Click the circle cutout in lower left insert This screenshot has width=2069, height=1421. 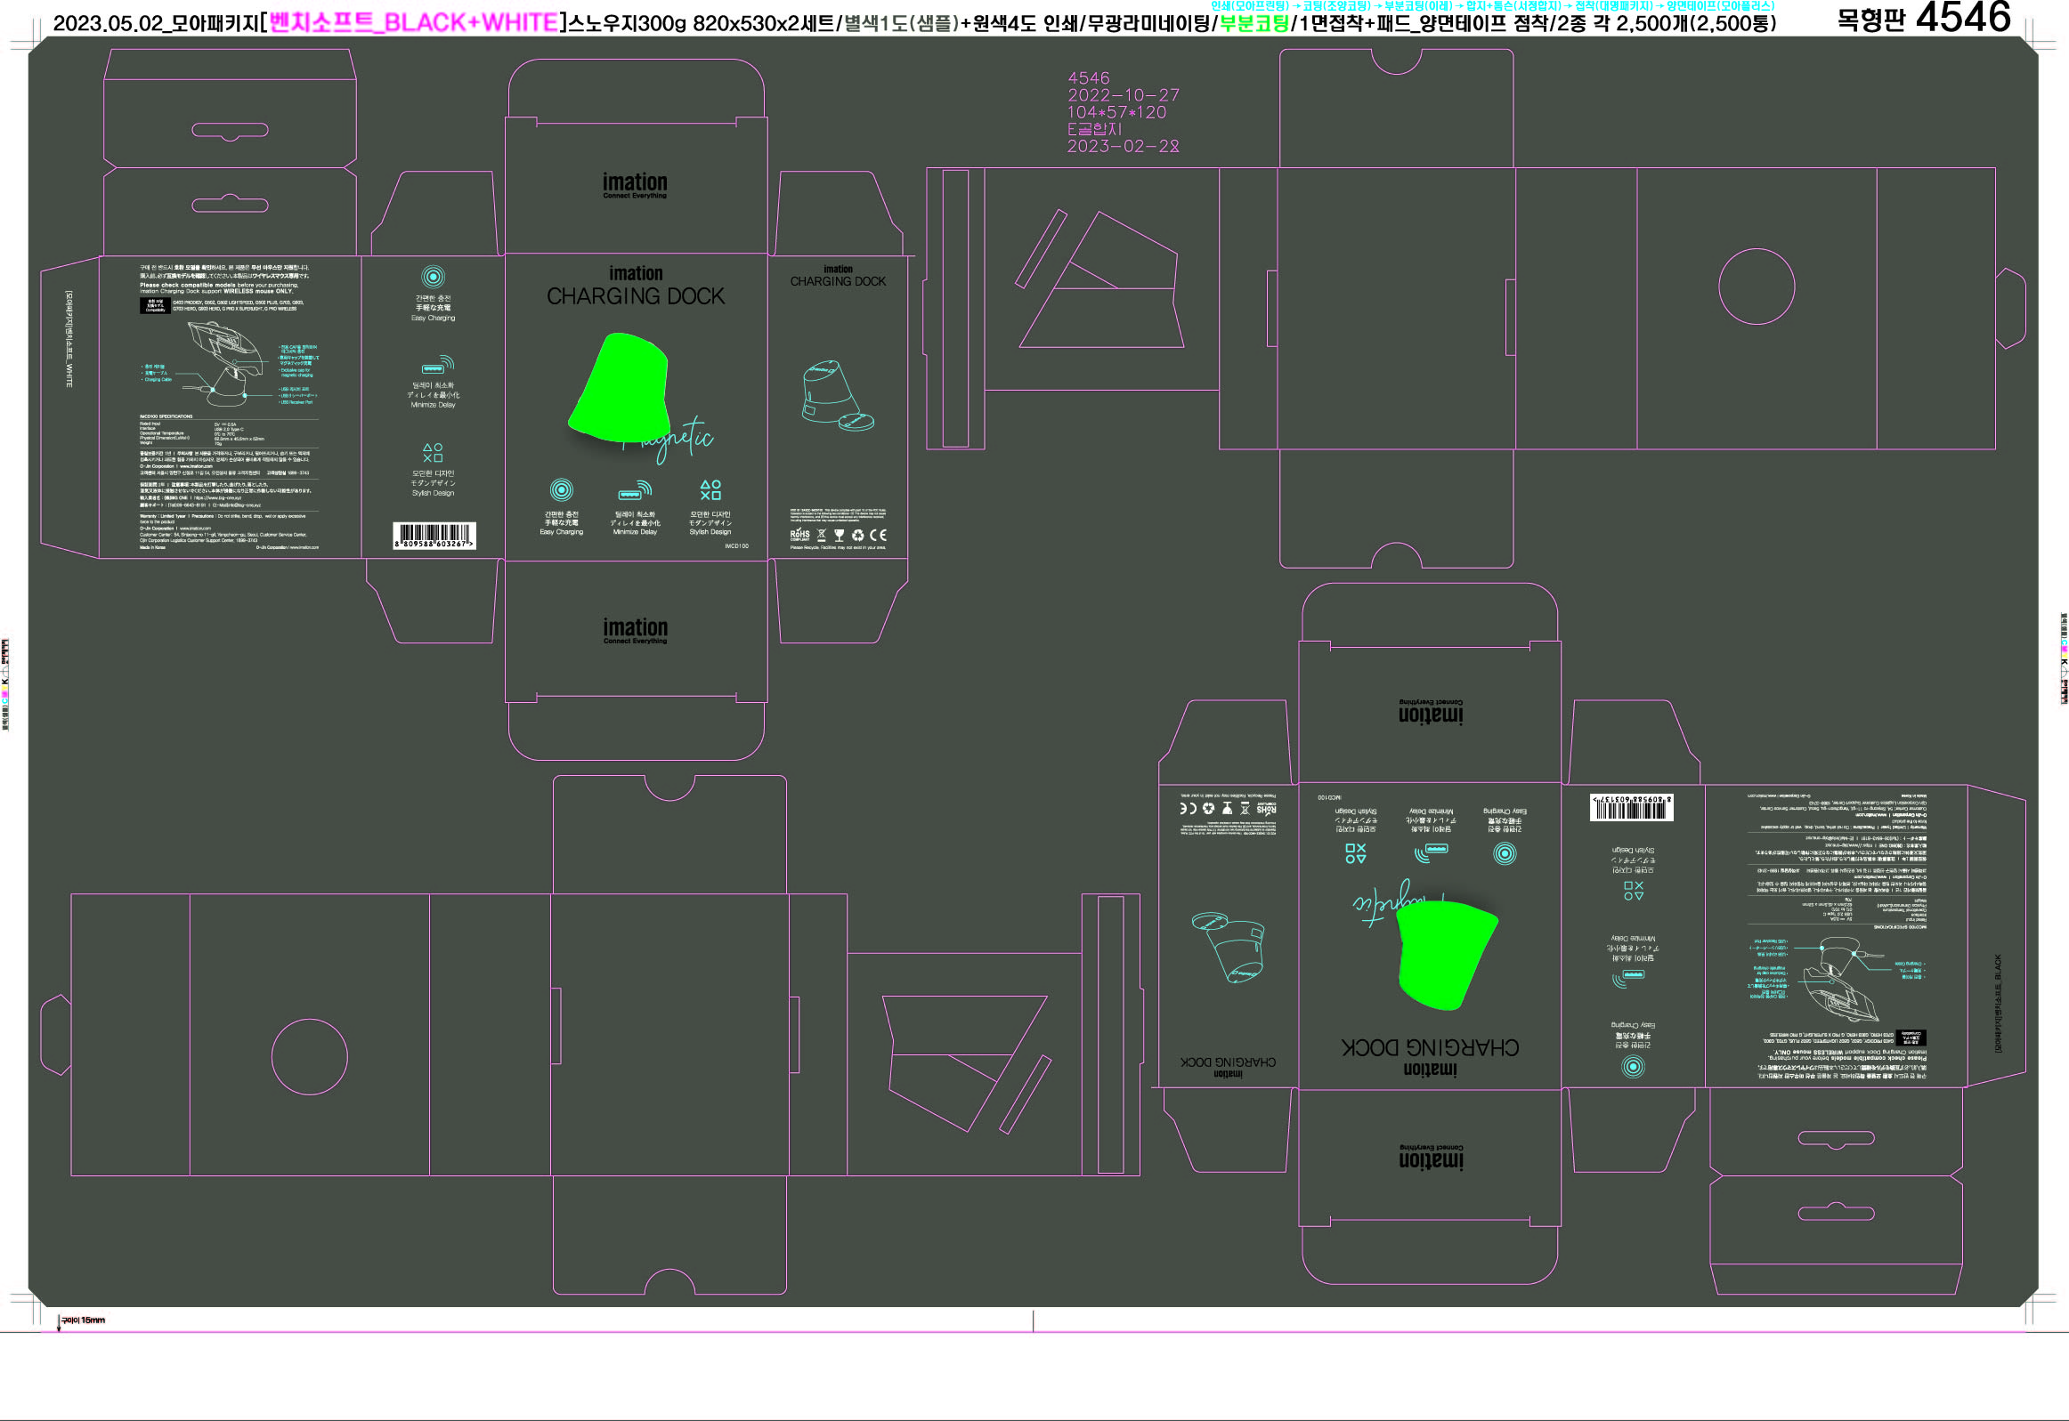[x=309, y=1057]
